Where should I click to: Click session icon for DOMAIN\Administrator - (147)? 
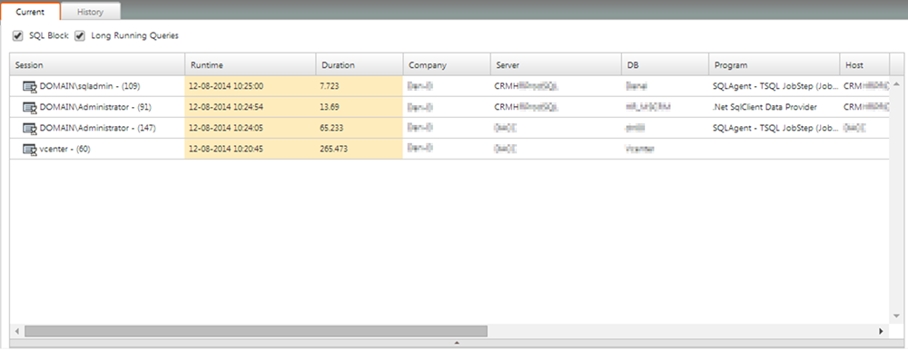pyautogui.click(x=30, y=128)
